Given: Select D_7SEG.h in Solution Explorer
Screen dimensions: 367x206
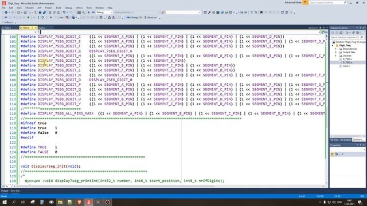Looking at the screenshot, I should (348, 62).
